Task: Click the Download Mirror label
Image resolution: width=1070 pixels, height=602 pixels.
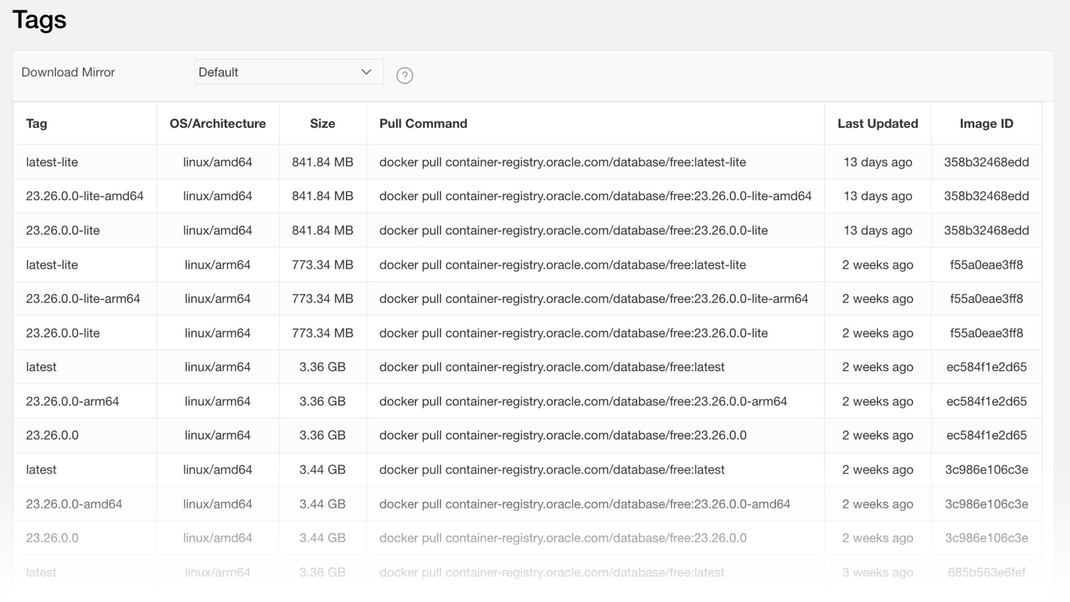Action: pos(68,72)
